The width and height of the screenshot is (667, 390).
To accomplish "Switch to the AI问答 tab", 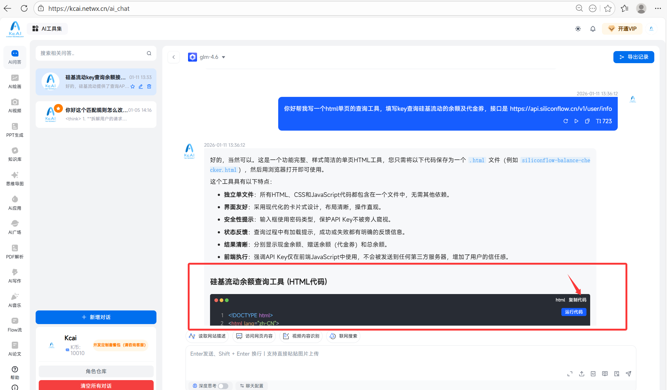I will [x=15, y=57].
